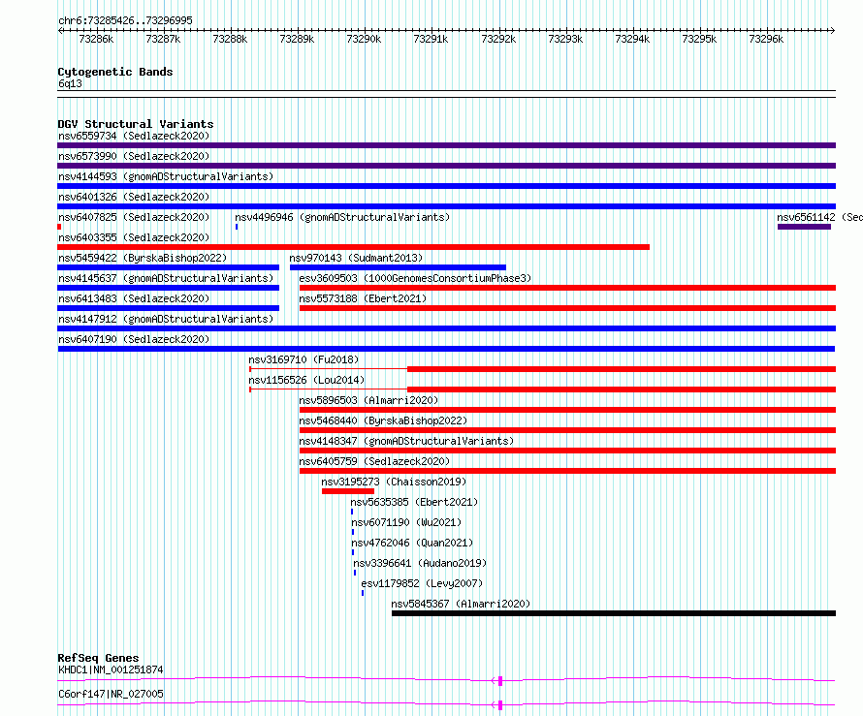Open the KHDC1|NM_001251874 gene label

111,669
